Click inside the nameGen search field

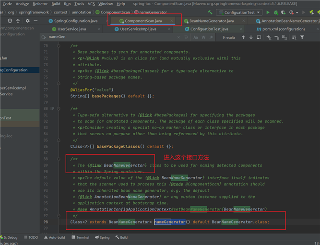coord(111,37)
